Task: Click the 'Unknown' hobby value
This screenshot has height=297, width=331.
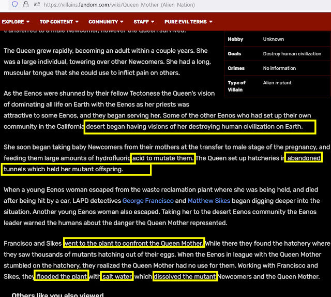Action: pyautogui.click(x=274, y=39)
